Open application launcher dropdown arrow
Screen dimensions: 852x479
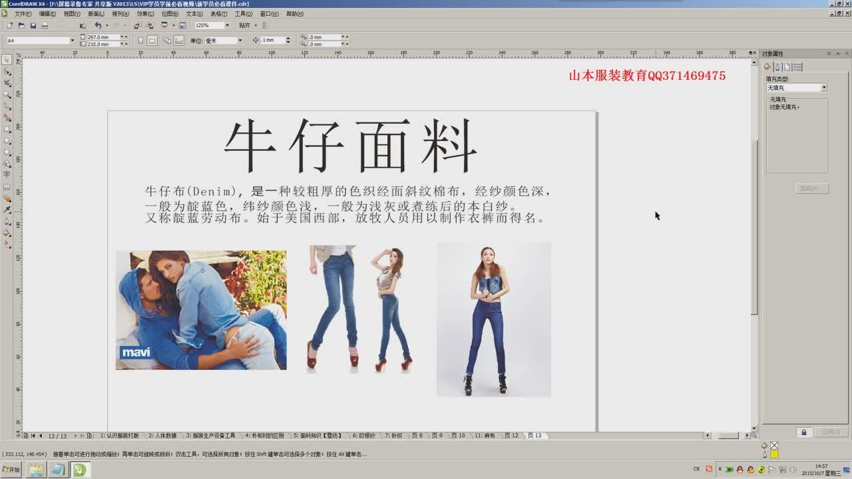tap(173, 25)
